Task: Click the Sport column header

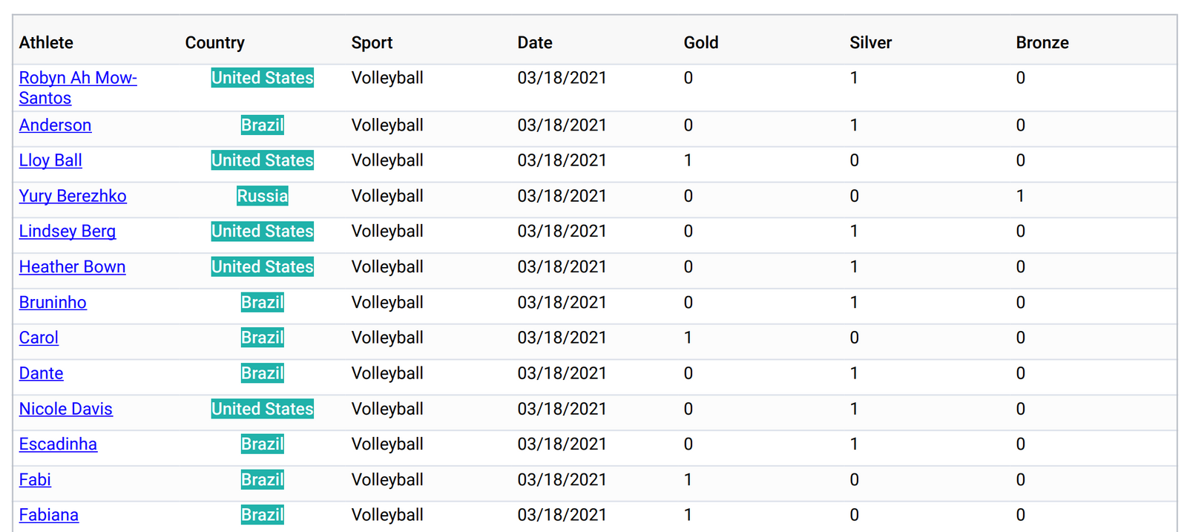Action: (372, 43)
